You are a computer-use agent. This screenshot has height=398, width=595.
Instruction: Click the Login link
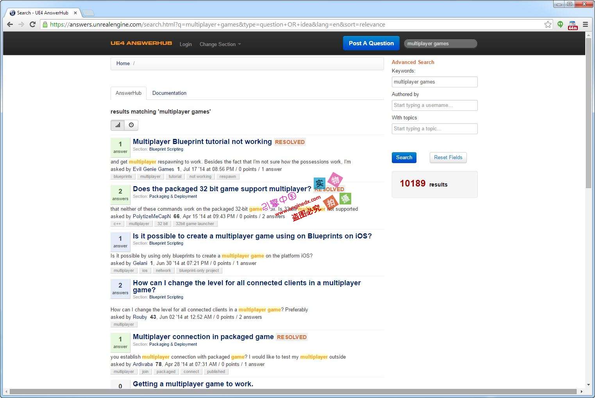(x=186, y=44)
